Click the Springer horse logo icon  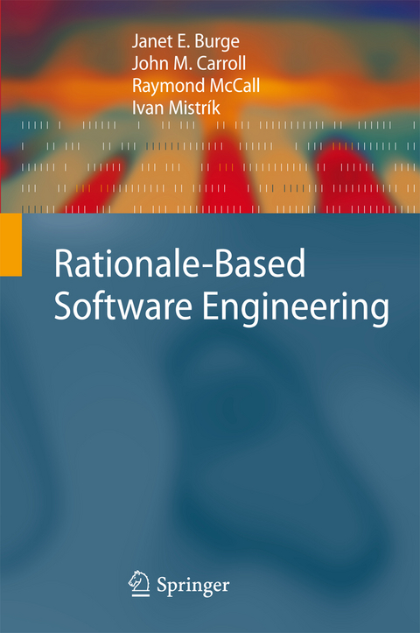[x=139, y=583]
